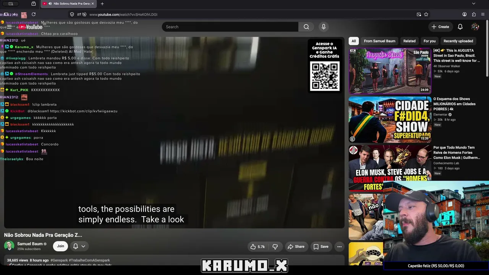Image resolution: width=489 pixels, height=275 pixels.
Task: Focus the youtube.com address bar URL
Action: (x=123, y=15)
